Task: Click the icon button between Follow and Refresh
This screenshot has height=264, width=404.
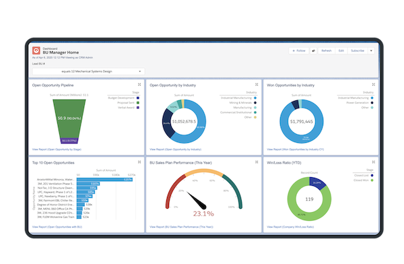Action: 314,51
